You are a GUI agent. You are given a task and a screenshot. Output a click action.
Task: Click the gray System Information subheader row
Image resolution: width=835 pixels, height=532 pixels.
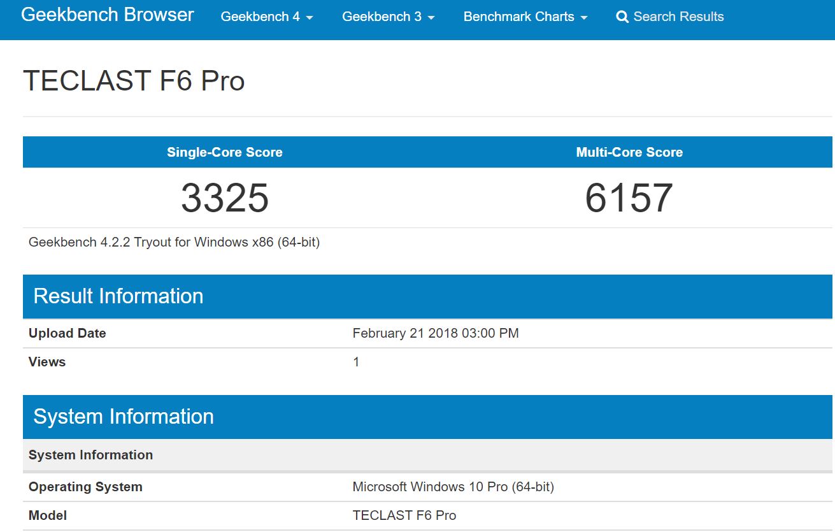(x=427, y=455)
